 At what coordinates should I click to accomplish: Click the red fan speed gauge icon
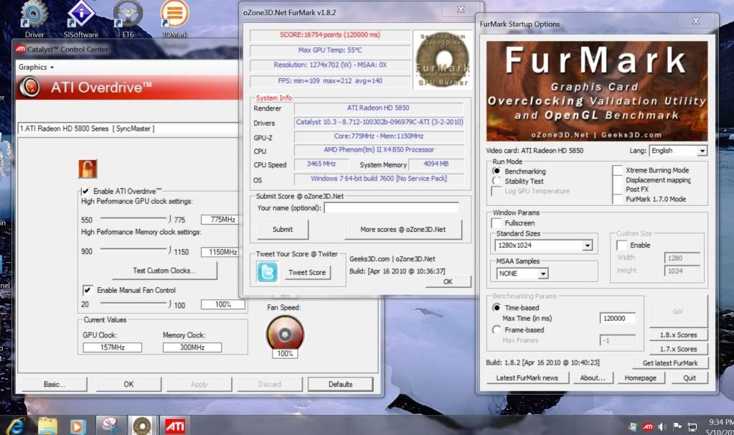click(285, 334)
